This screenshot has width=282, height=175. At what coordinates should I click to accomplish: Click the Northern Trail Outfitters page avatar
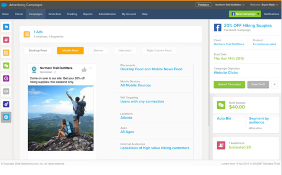[34, 70]
